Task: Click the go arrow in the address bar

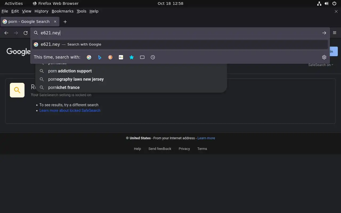Action: [x=324, y=33]
